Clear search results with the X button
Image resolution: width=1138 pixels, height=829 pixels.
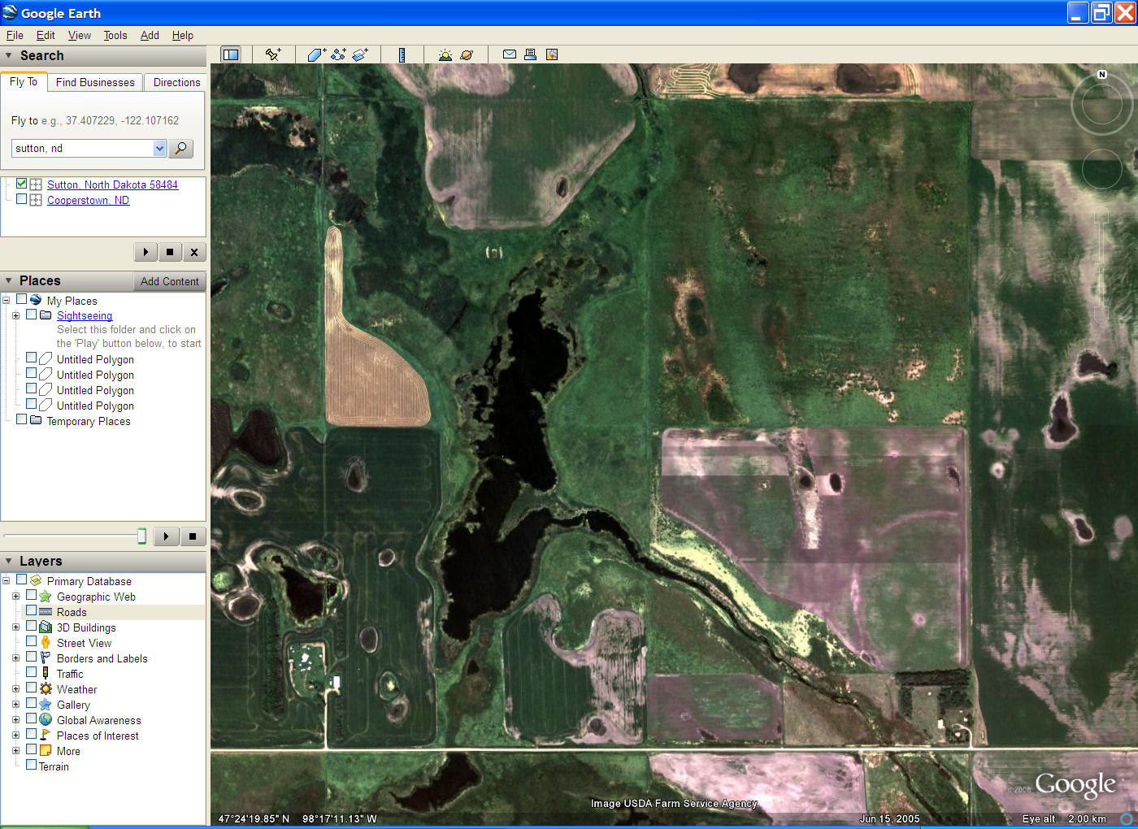click(194, 252)
